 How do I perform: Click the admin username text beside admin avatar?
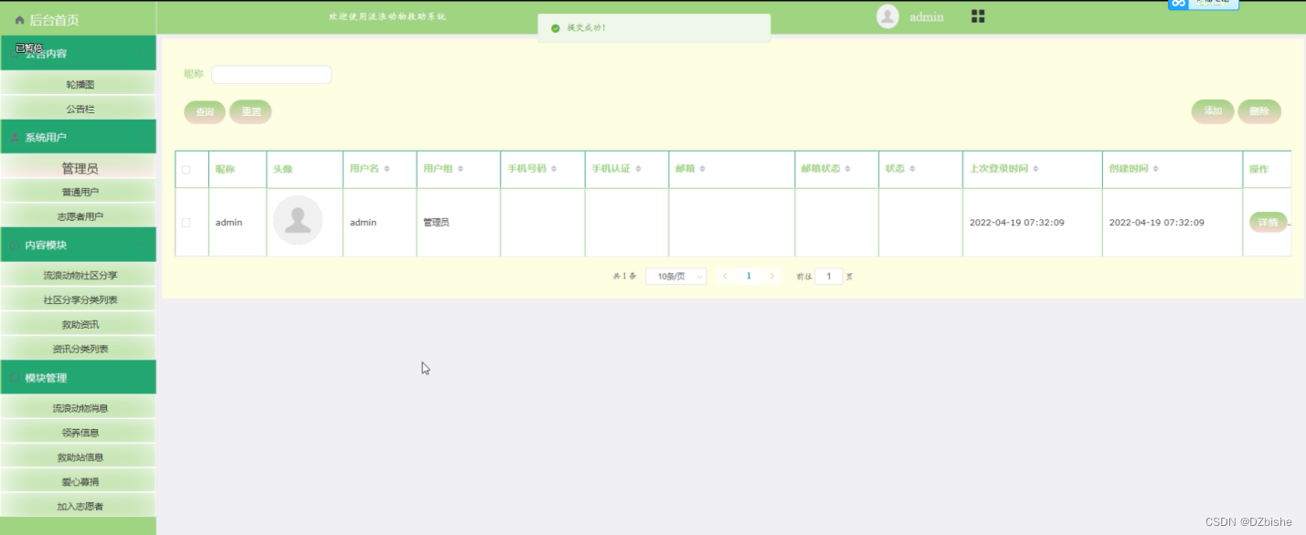(927, 16)
